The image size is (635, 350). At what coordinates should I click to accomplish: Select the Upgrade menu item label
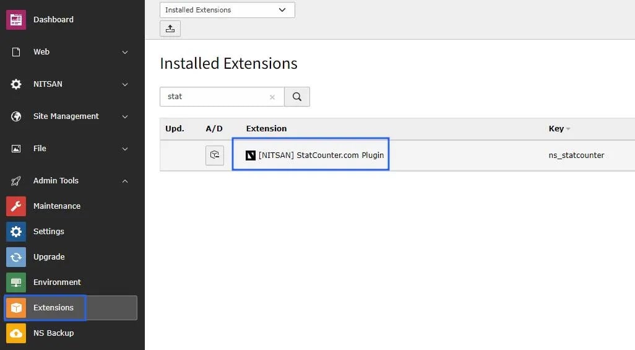49,257
